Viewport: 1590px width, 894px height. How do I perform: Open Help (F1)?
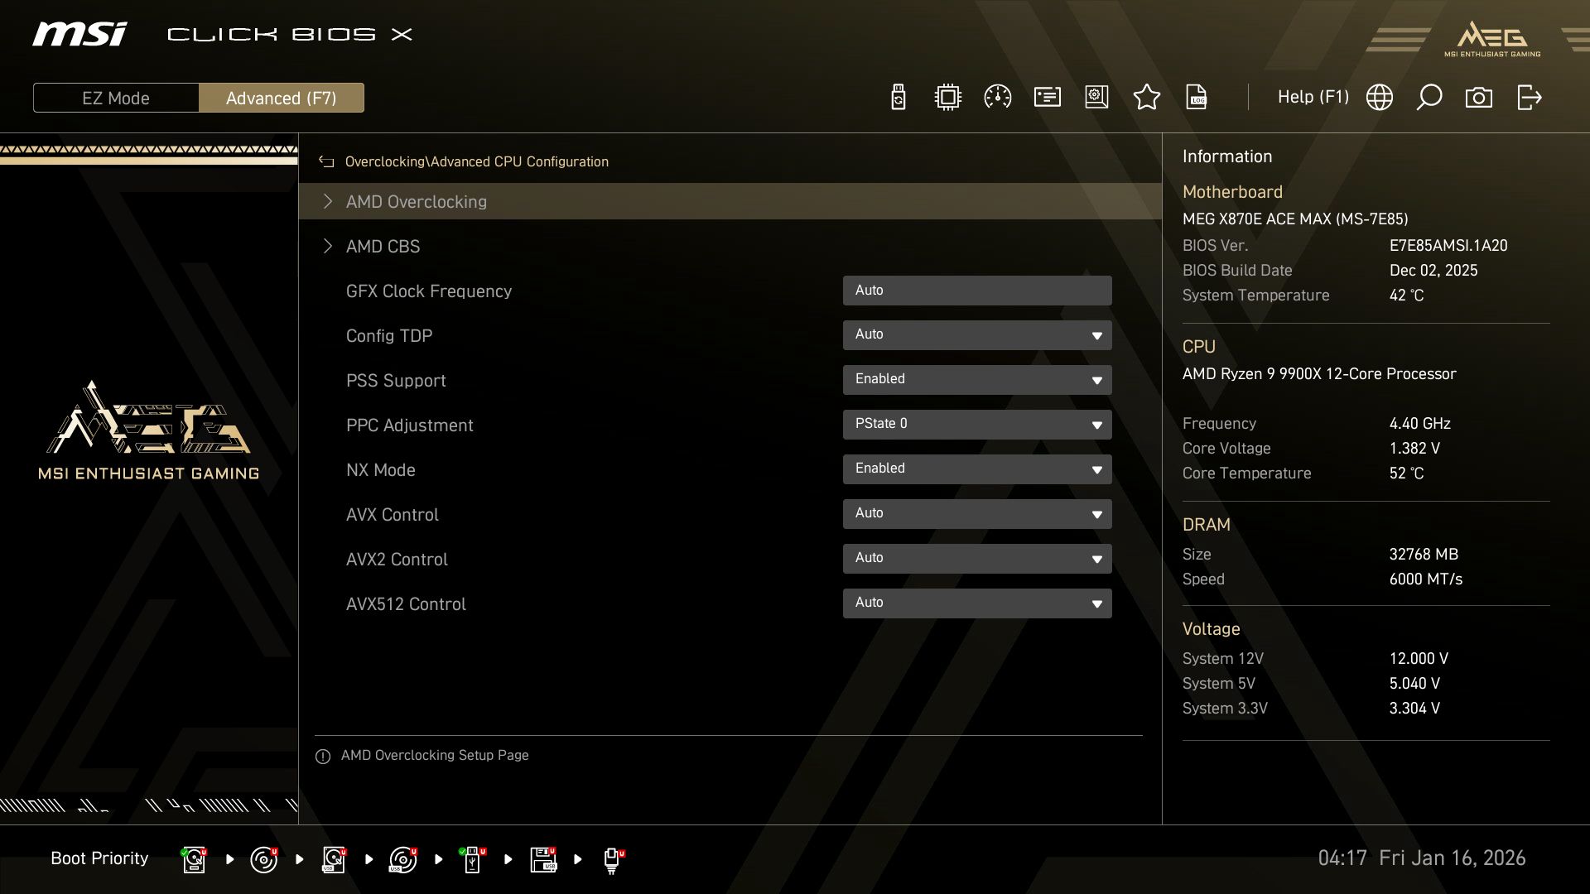(x=1313, y=97)
